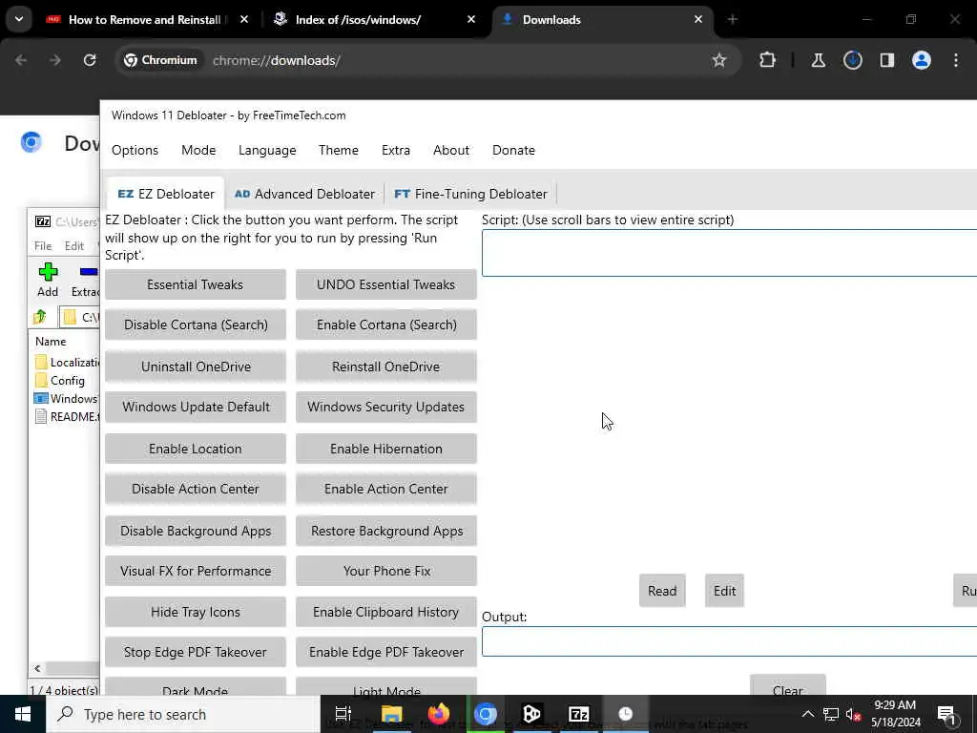Select the EZ Debloater tab
This screenshot has height=733, width=977.
pyautogui.click(x=166, y=194)
